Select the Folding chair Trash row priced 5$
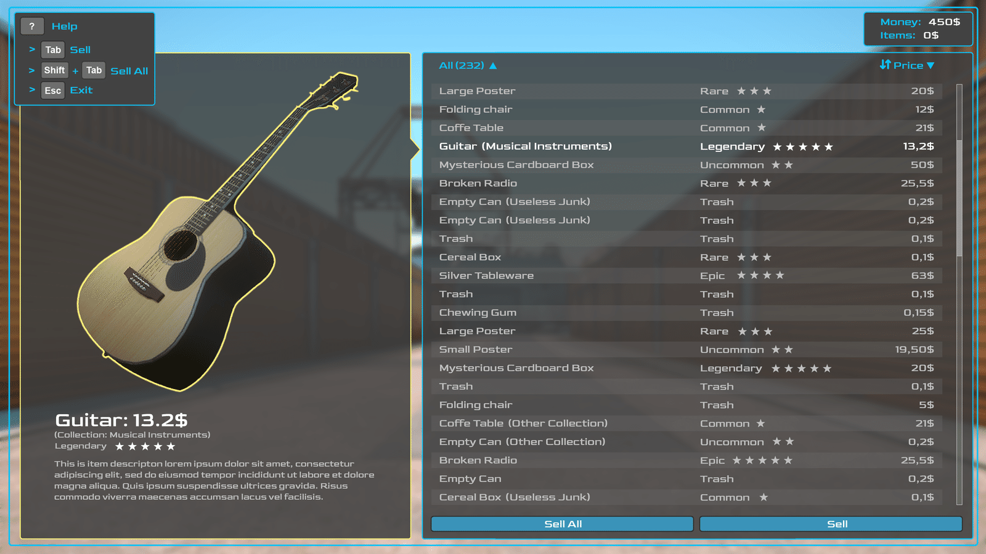This screenshot has height=554, width=986. click(687, 404)
